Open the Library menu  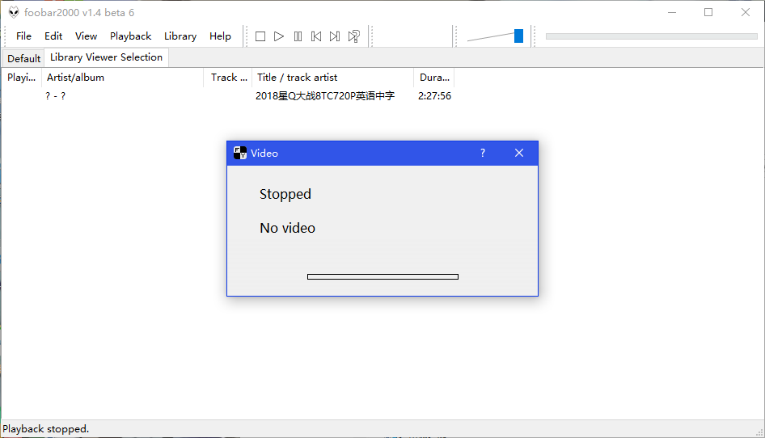click(x=180, y=36)
